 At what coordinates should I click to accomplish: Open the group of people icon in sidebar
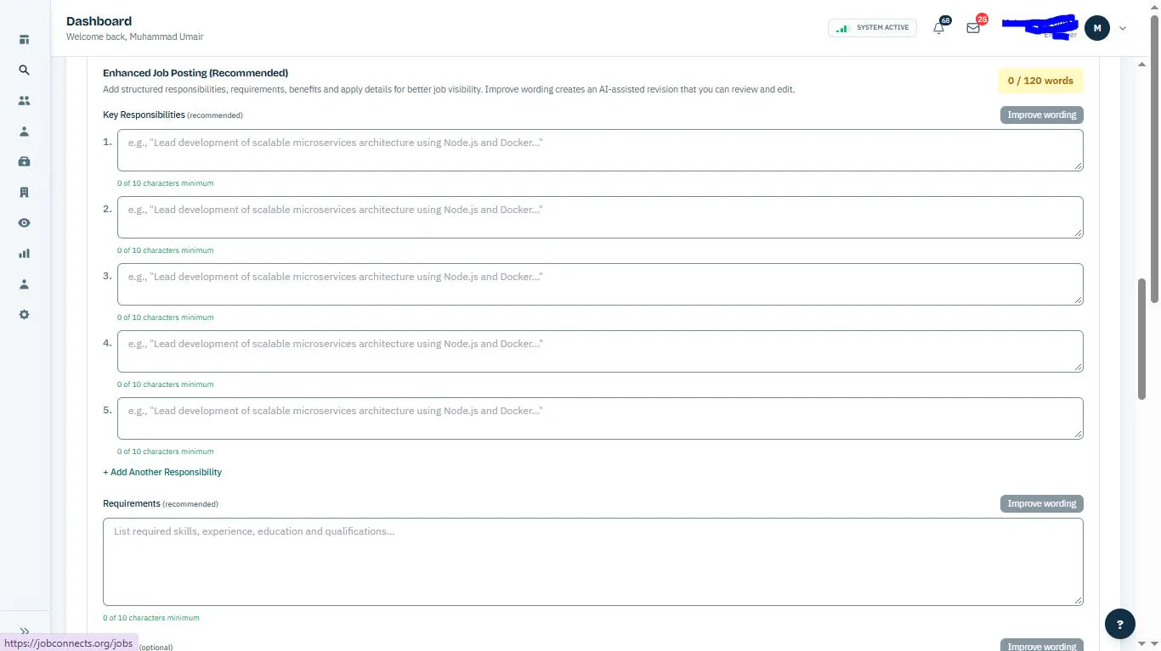(x=24, y=101)
